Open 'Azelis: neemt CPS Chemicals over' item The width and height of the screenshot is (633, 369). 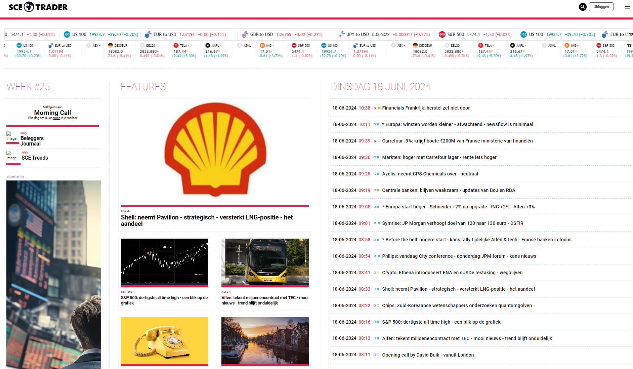point(430,174)
